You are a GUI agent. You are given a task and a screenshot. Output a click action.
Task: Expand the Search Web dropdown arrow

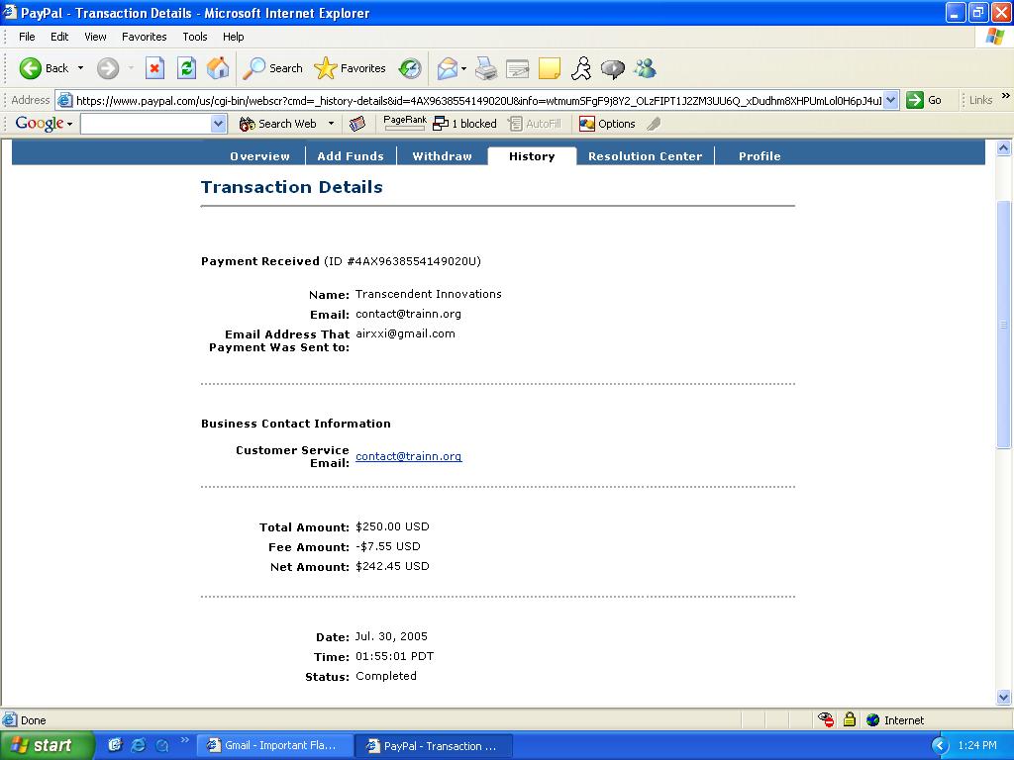[x=331, y=124]
